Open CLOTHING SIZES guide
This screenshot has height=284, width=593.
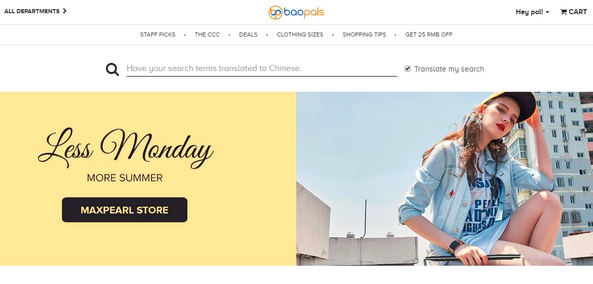click(300, 34)
